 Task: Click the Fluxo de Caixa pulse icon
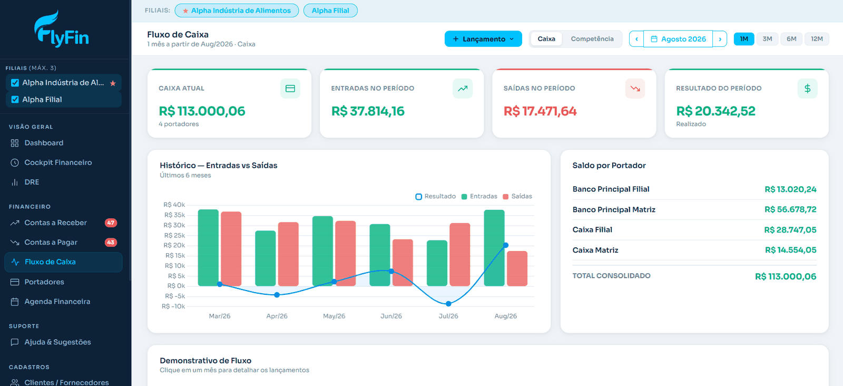click(15, 262)
